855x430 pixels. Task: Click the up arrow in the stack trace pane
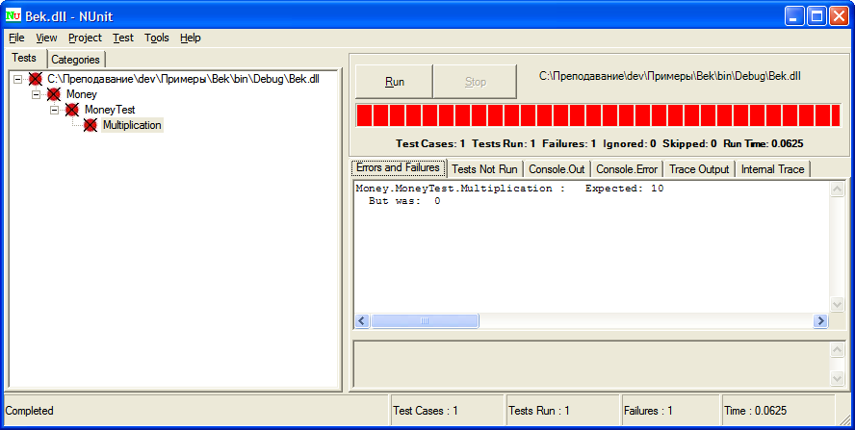point(837,349)
